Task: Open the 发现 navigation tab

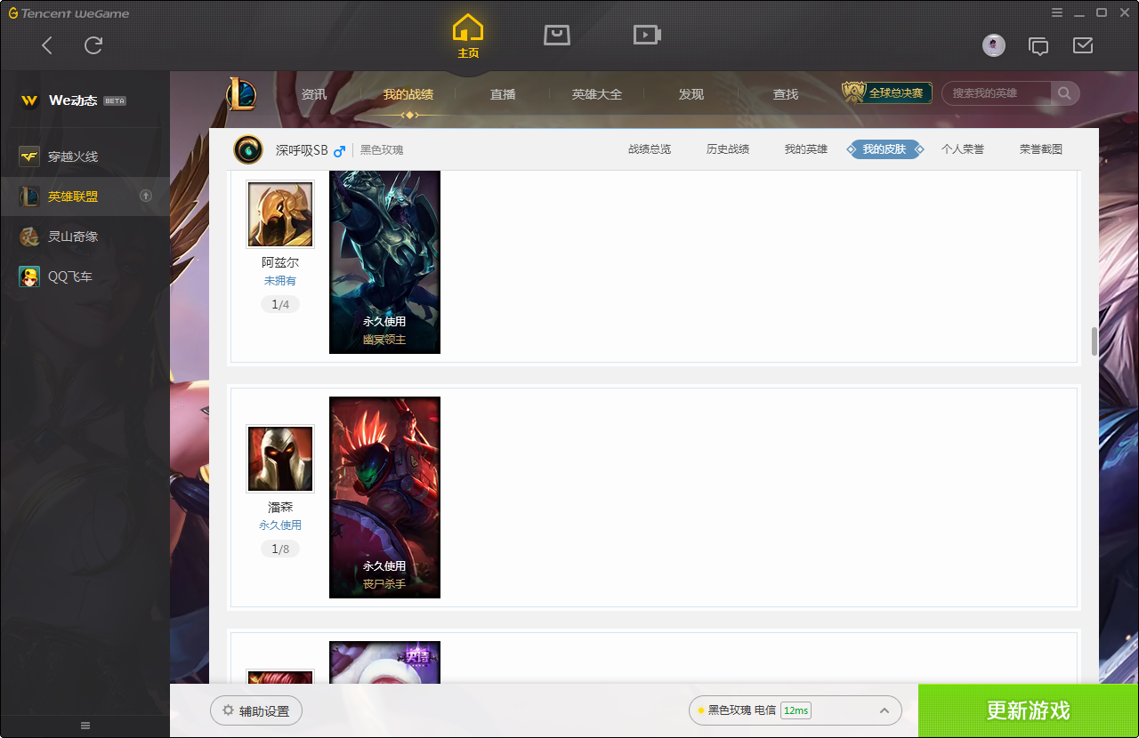Action: tap(691, 94)
